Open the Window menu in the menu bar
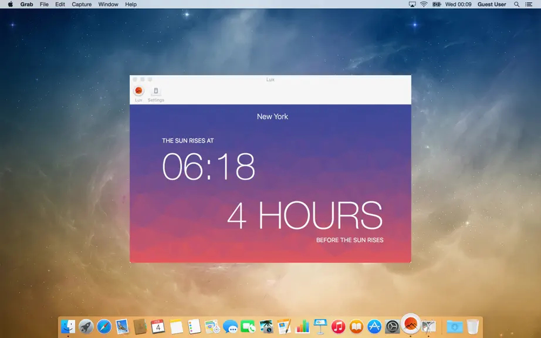Screen dimensions: 541x338 click(108, 4)
